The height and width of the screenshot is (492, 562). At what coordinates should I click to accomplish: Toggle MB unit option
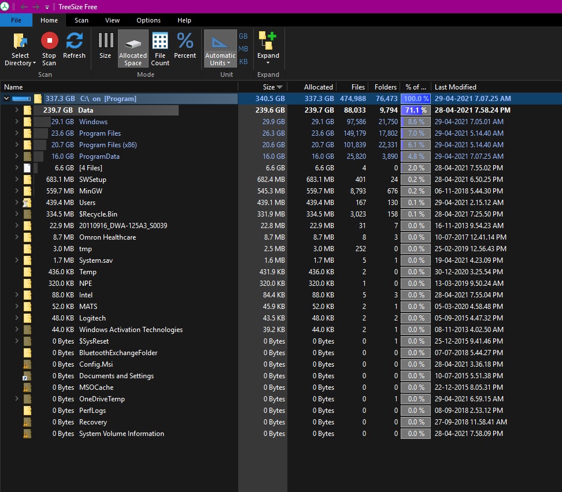point(243,49)
